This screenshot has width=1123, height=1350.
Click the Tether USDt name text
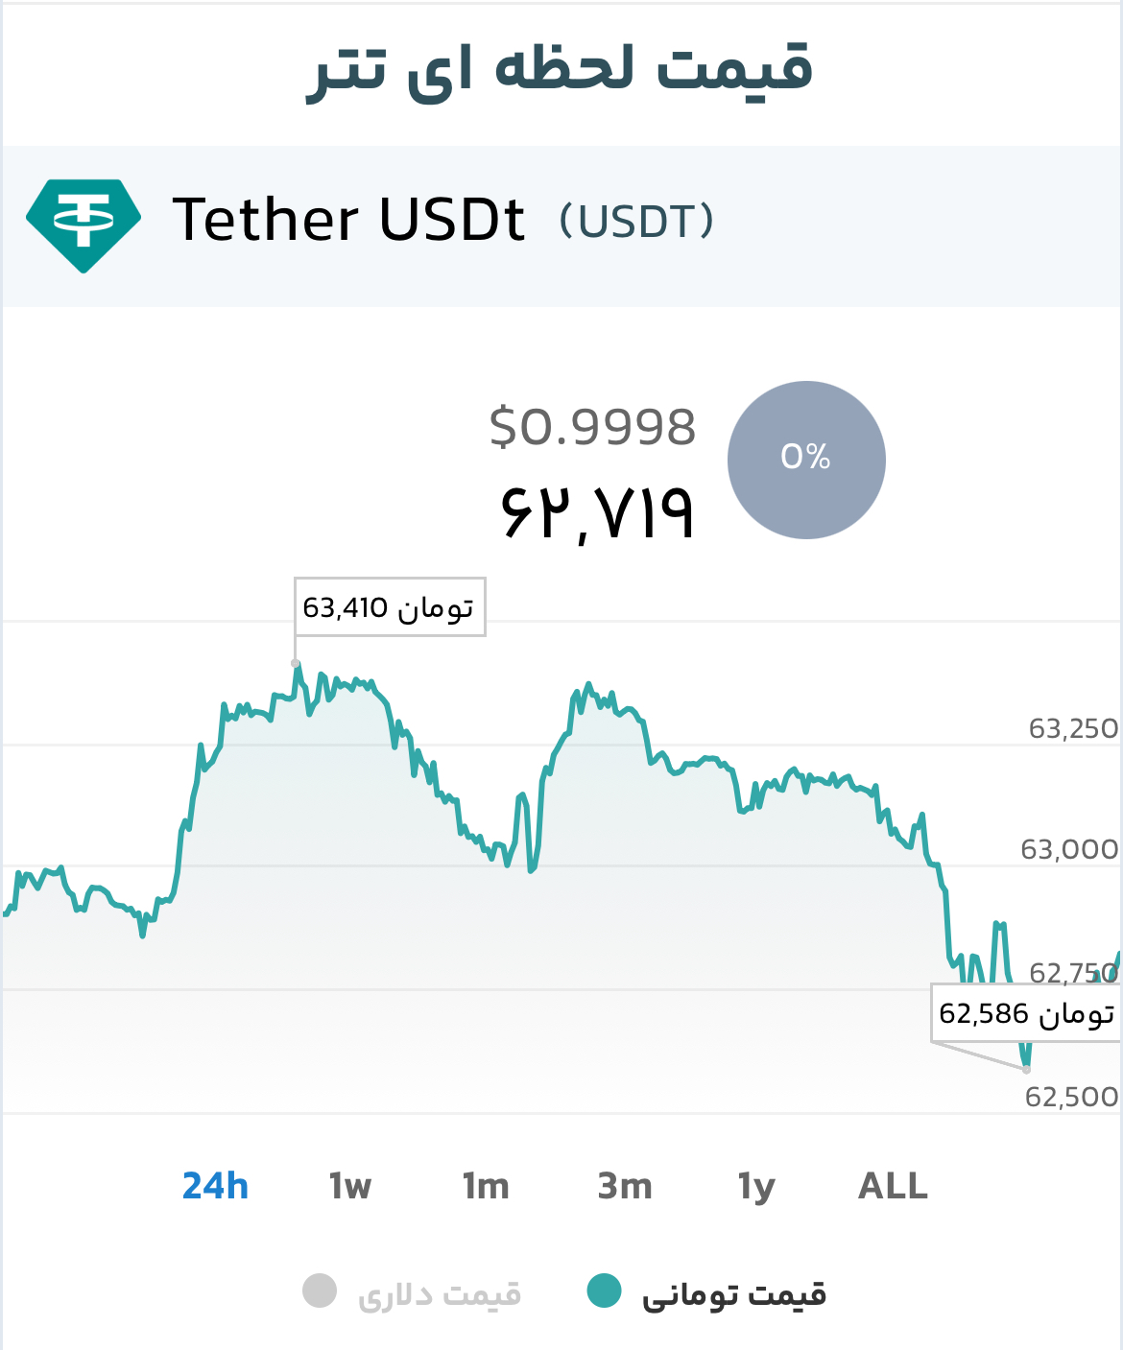[x=348, y=220]
